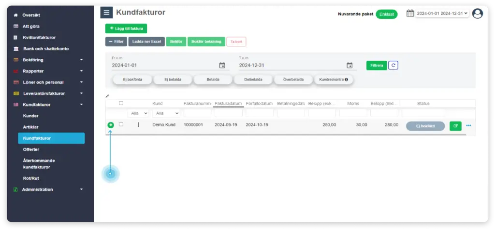Click the Ej bokförd status badge
Screen dimensions: 495x230
click(x=425, y=126)
